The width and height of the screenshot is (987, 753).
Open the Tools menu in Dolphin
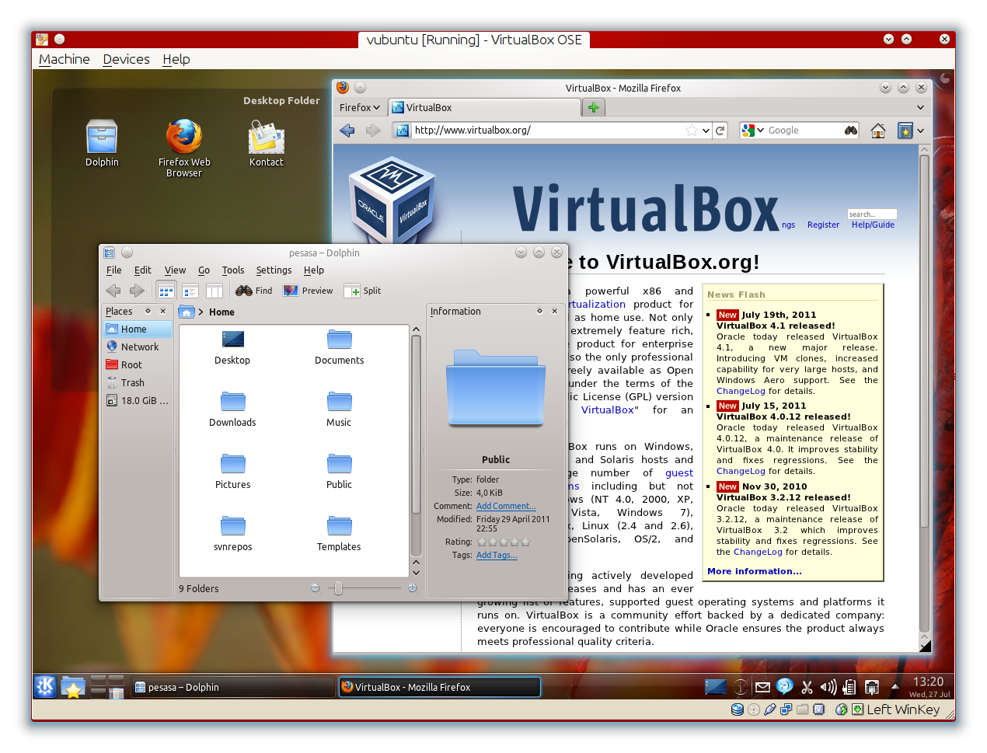[x=233, y=270]
